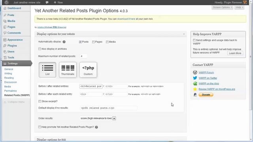This screenshot has width=253, height=142.
Task: Click the Appearance icon in sidebar
Action: [x=5, y=40]
